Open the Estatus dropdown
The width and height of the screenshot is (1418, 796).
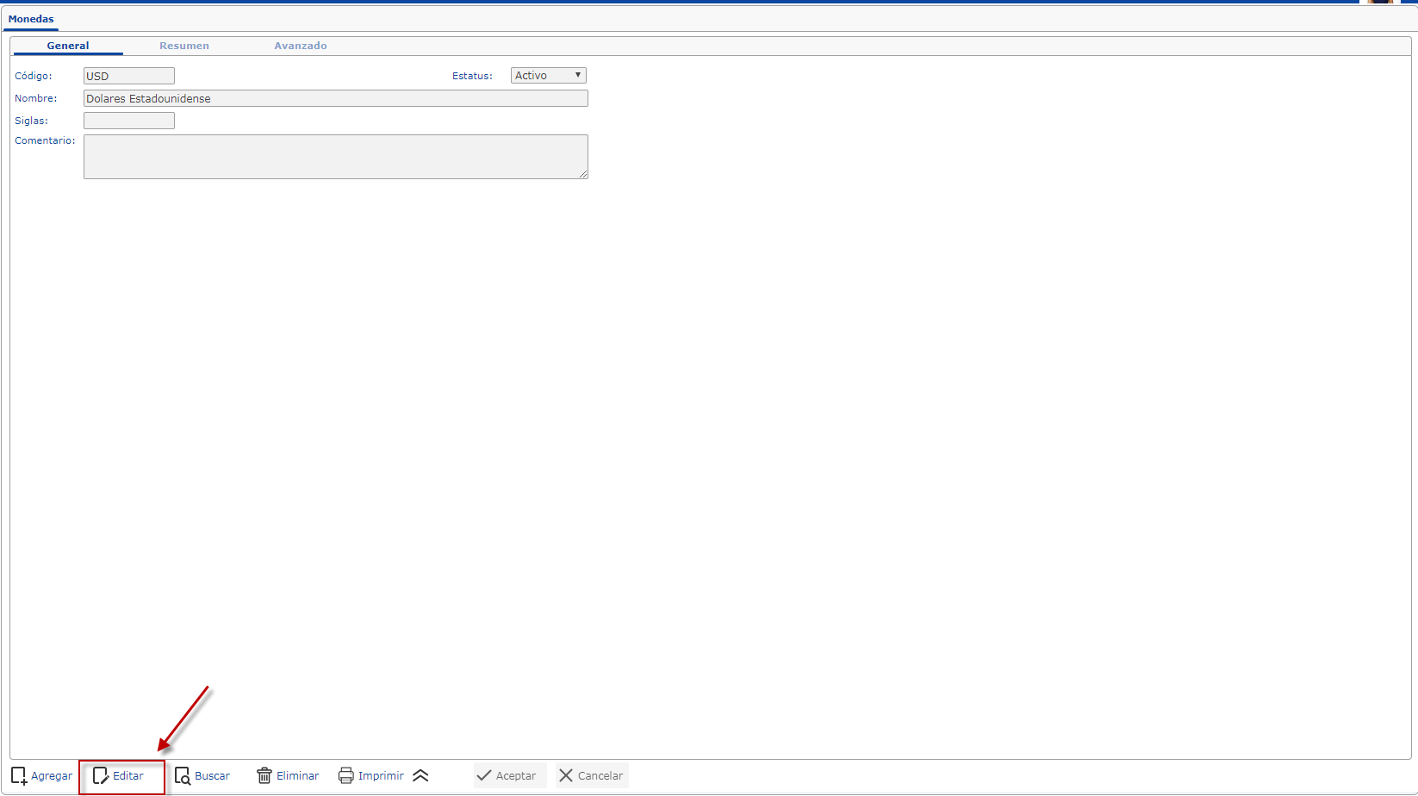pyautogui.click(x=549, y=76)
